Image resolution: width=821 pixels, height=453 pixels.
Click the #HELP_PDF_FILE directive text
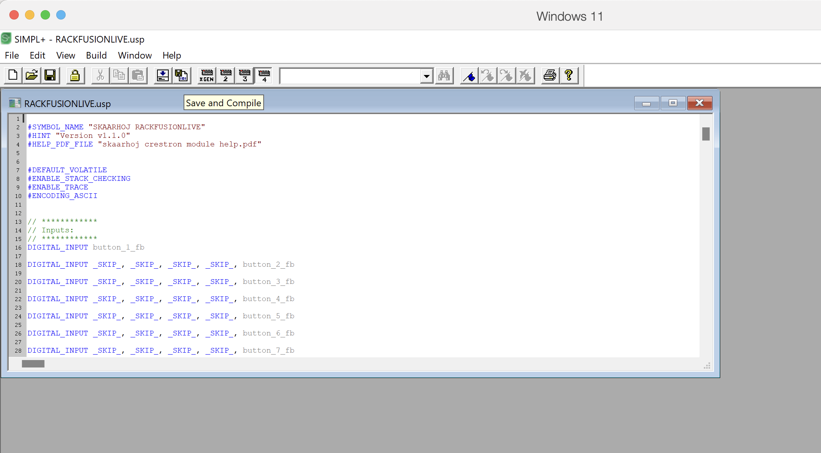60,144
